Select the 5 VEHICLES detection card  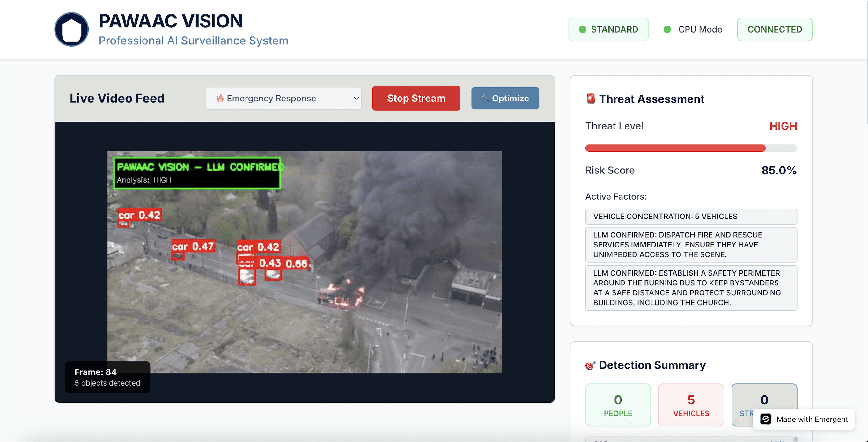click(691, 405)
